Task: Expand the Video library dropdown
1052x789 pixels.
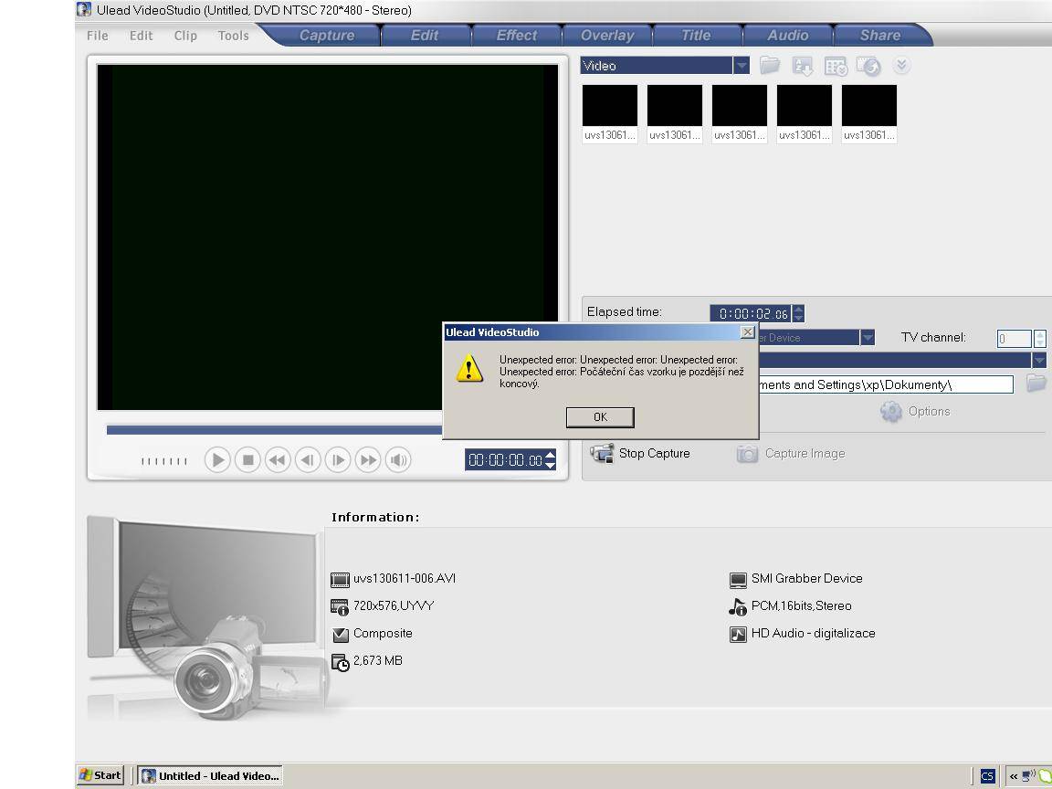Action: [x=742, y=66]
